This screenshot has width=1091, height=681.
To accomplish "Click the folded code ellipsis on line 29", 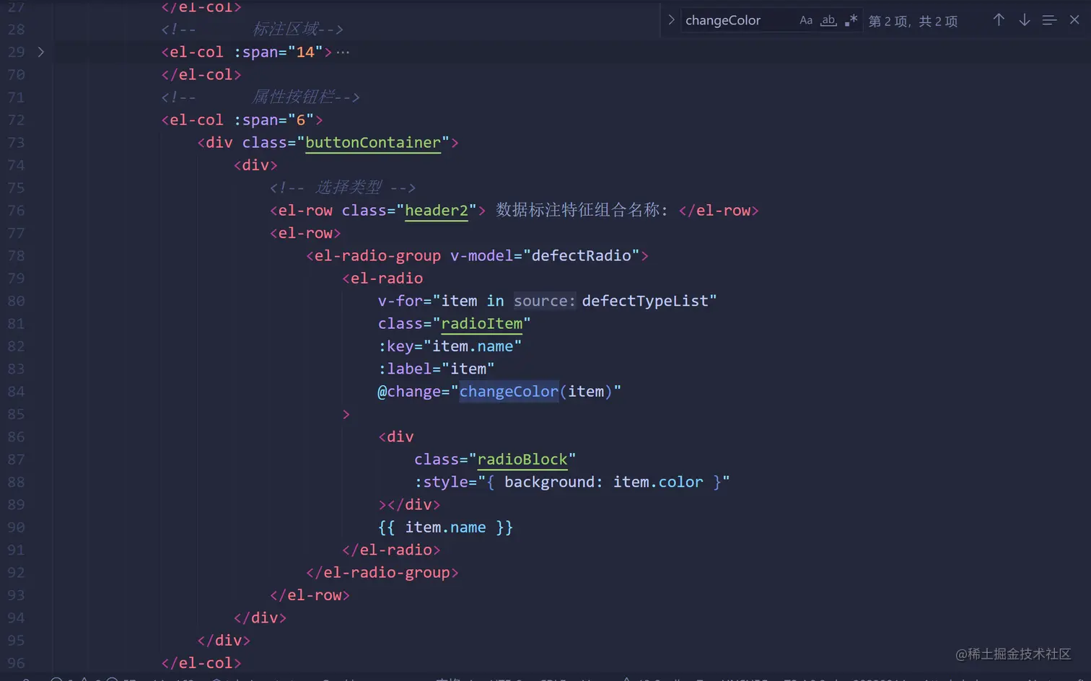I will pos(343,52).
